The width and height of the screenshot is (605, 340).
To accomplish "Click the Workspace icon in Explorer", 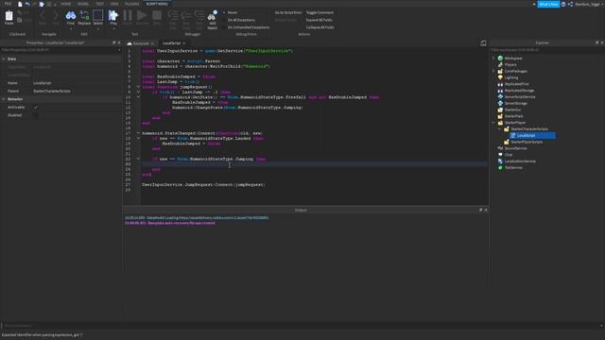I will click(x=500, y=59).
